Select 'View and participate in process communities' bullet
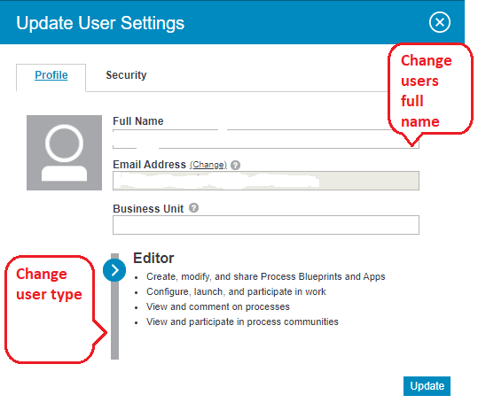The height and width of the screenshot is (403, 478). click(242, 322)
